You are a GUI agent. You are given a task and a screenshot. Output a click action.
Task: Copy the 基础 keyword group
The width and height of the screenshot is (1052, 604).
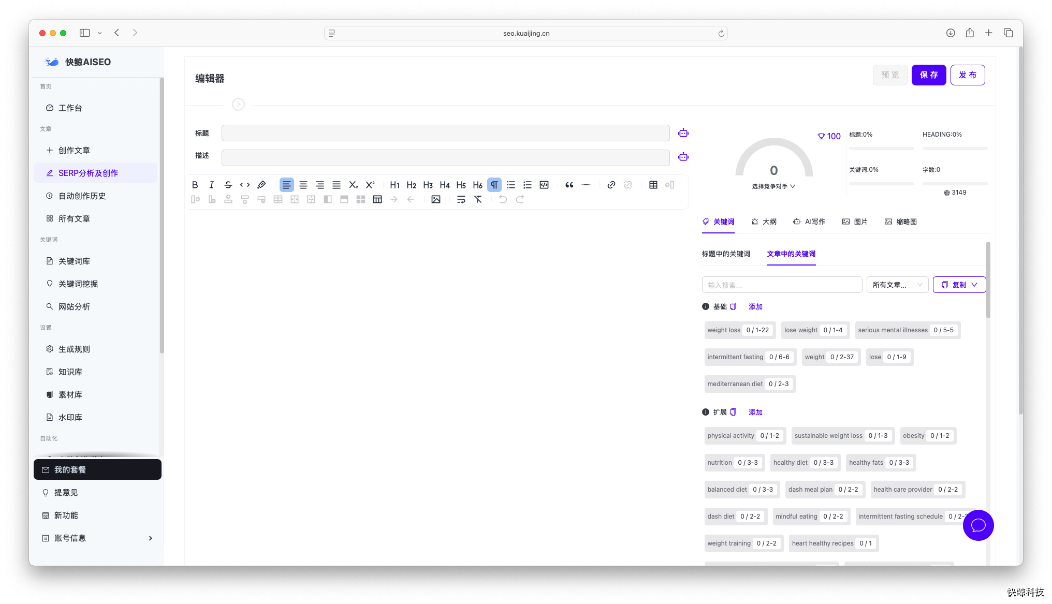tap(733, 306)
